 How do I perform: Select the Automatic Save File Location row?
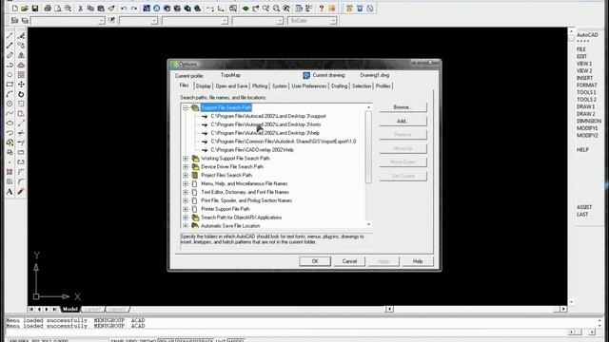230,226
